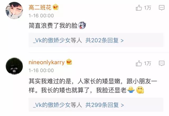Expand the 共299条回复 replies thread
The width and height of the screenshot is (169, 116).
tap(105, 105)
